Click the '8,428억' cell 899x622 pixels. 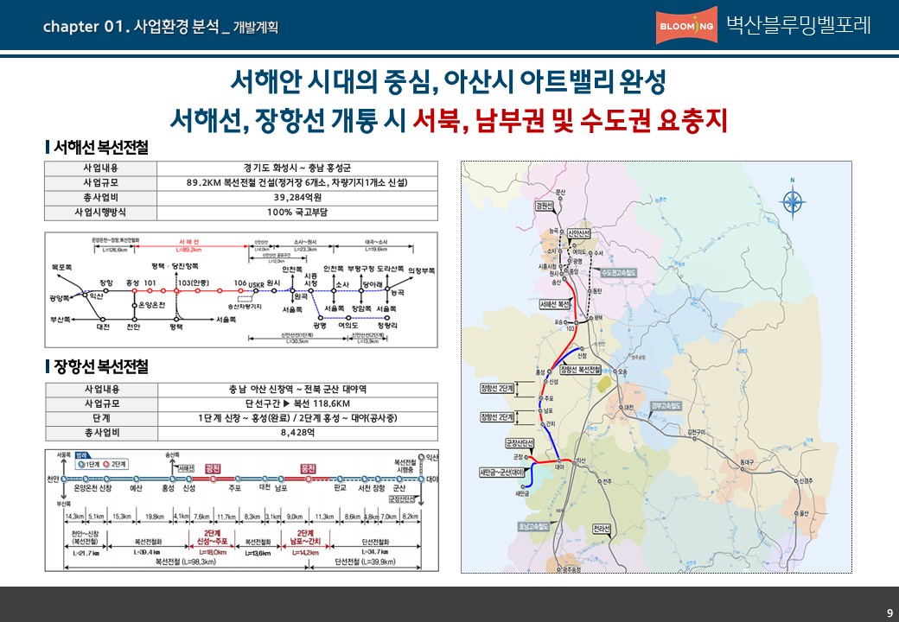[x=297, y=433]
